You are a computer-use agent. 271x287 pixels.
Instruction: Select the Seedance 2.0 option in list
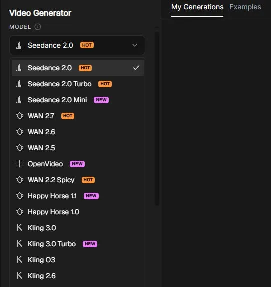[78, 68]
